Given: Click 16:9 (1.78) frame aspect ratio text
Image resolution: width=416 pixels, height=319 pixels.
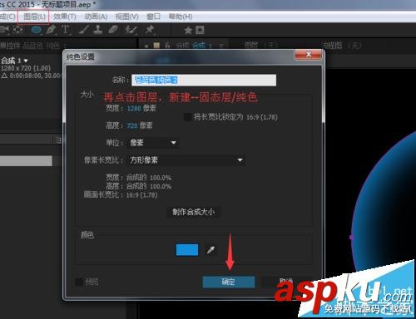Looking at the screenshot, I should click(141, 195).
